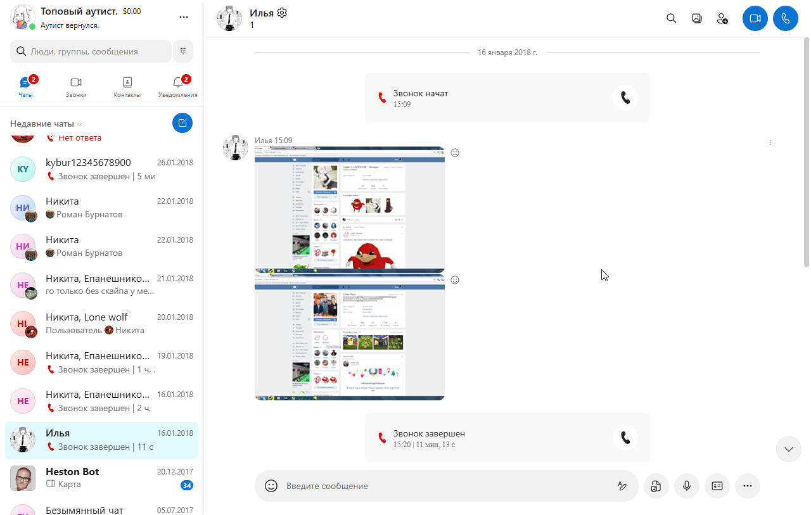The image size is (811, 515).
Task: Open chat settings gear next to Илья
Action: coord(282,13)
